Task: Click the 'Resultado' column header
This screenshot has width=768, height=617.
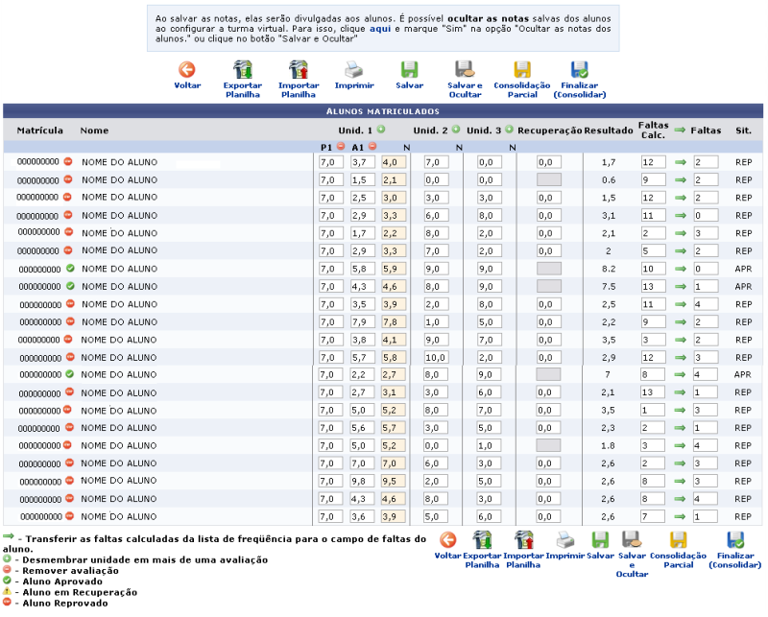Action: click(x=609, y=131)
